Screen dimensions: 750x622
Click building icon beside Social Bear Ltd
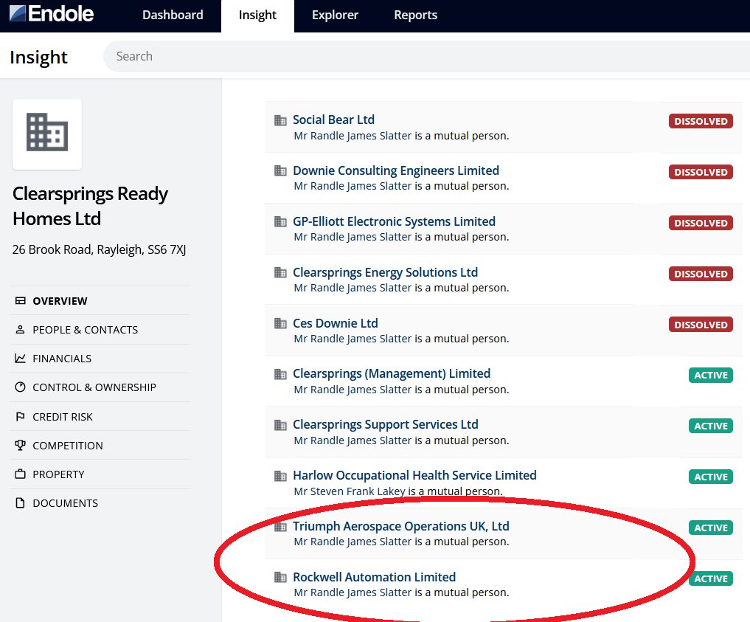[x=280, y=120]
